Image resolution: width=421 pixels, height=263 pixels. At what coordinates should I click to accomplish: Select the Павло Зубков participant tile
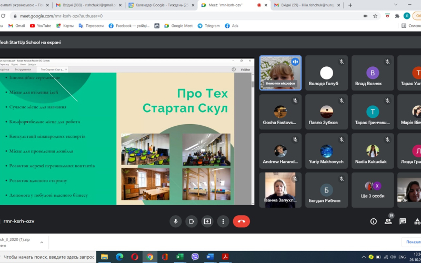tap(326, 112)
